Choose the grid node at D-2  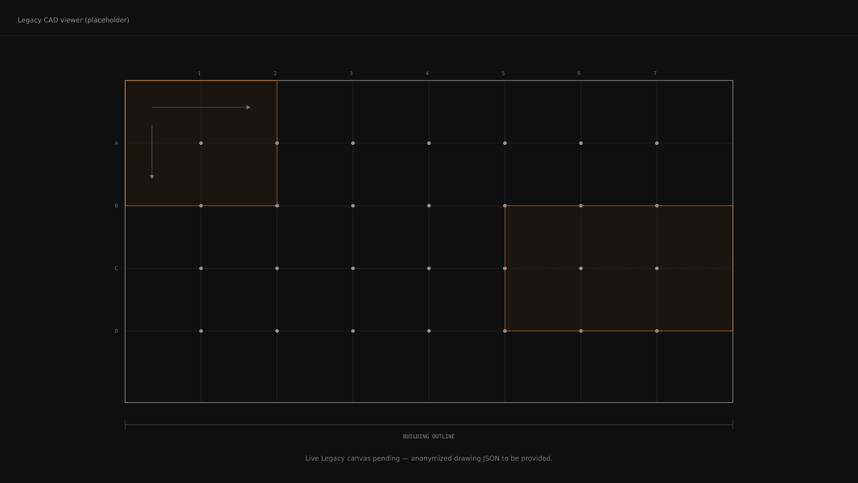[x=277, y=331]
